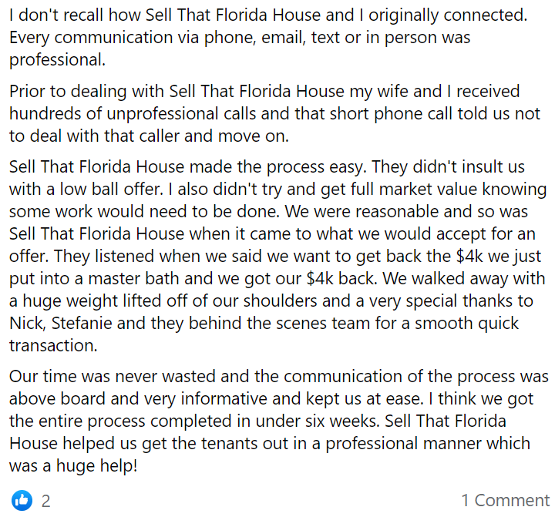This screenshot has width=555, height=517.
Task: Click the blue thumbs-up like icon
Action: (22, 500)
